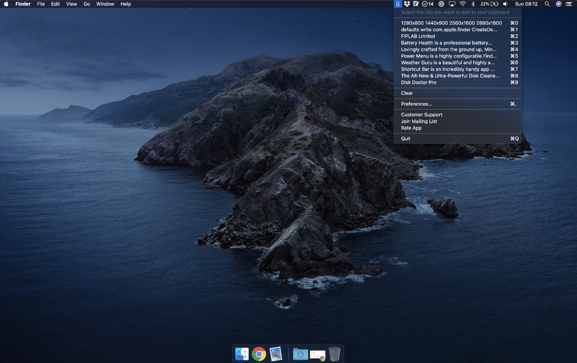Select the Disk Doctor Pro clip entry
The height and width of the screenshot is (363, 577).
pyautogui.click(x=419, y=82)
